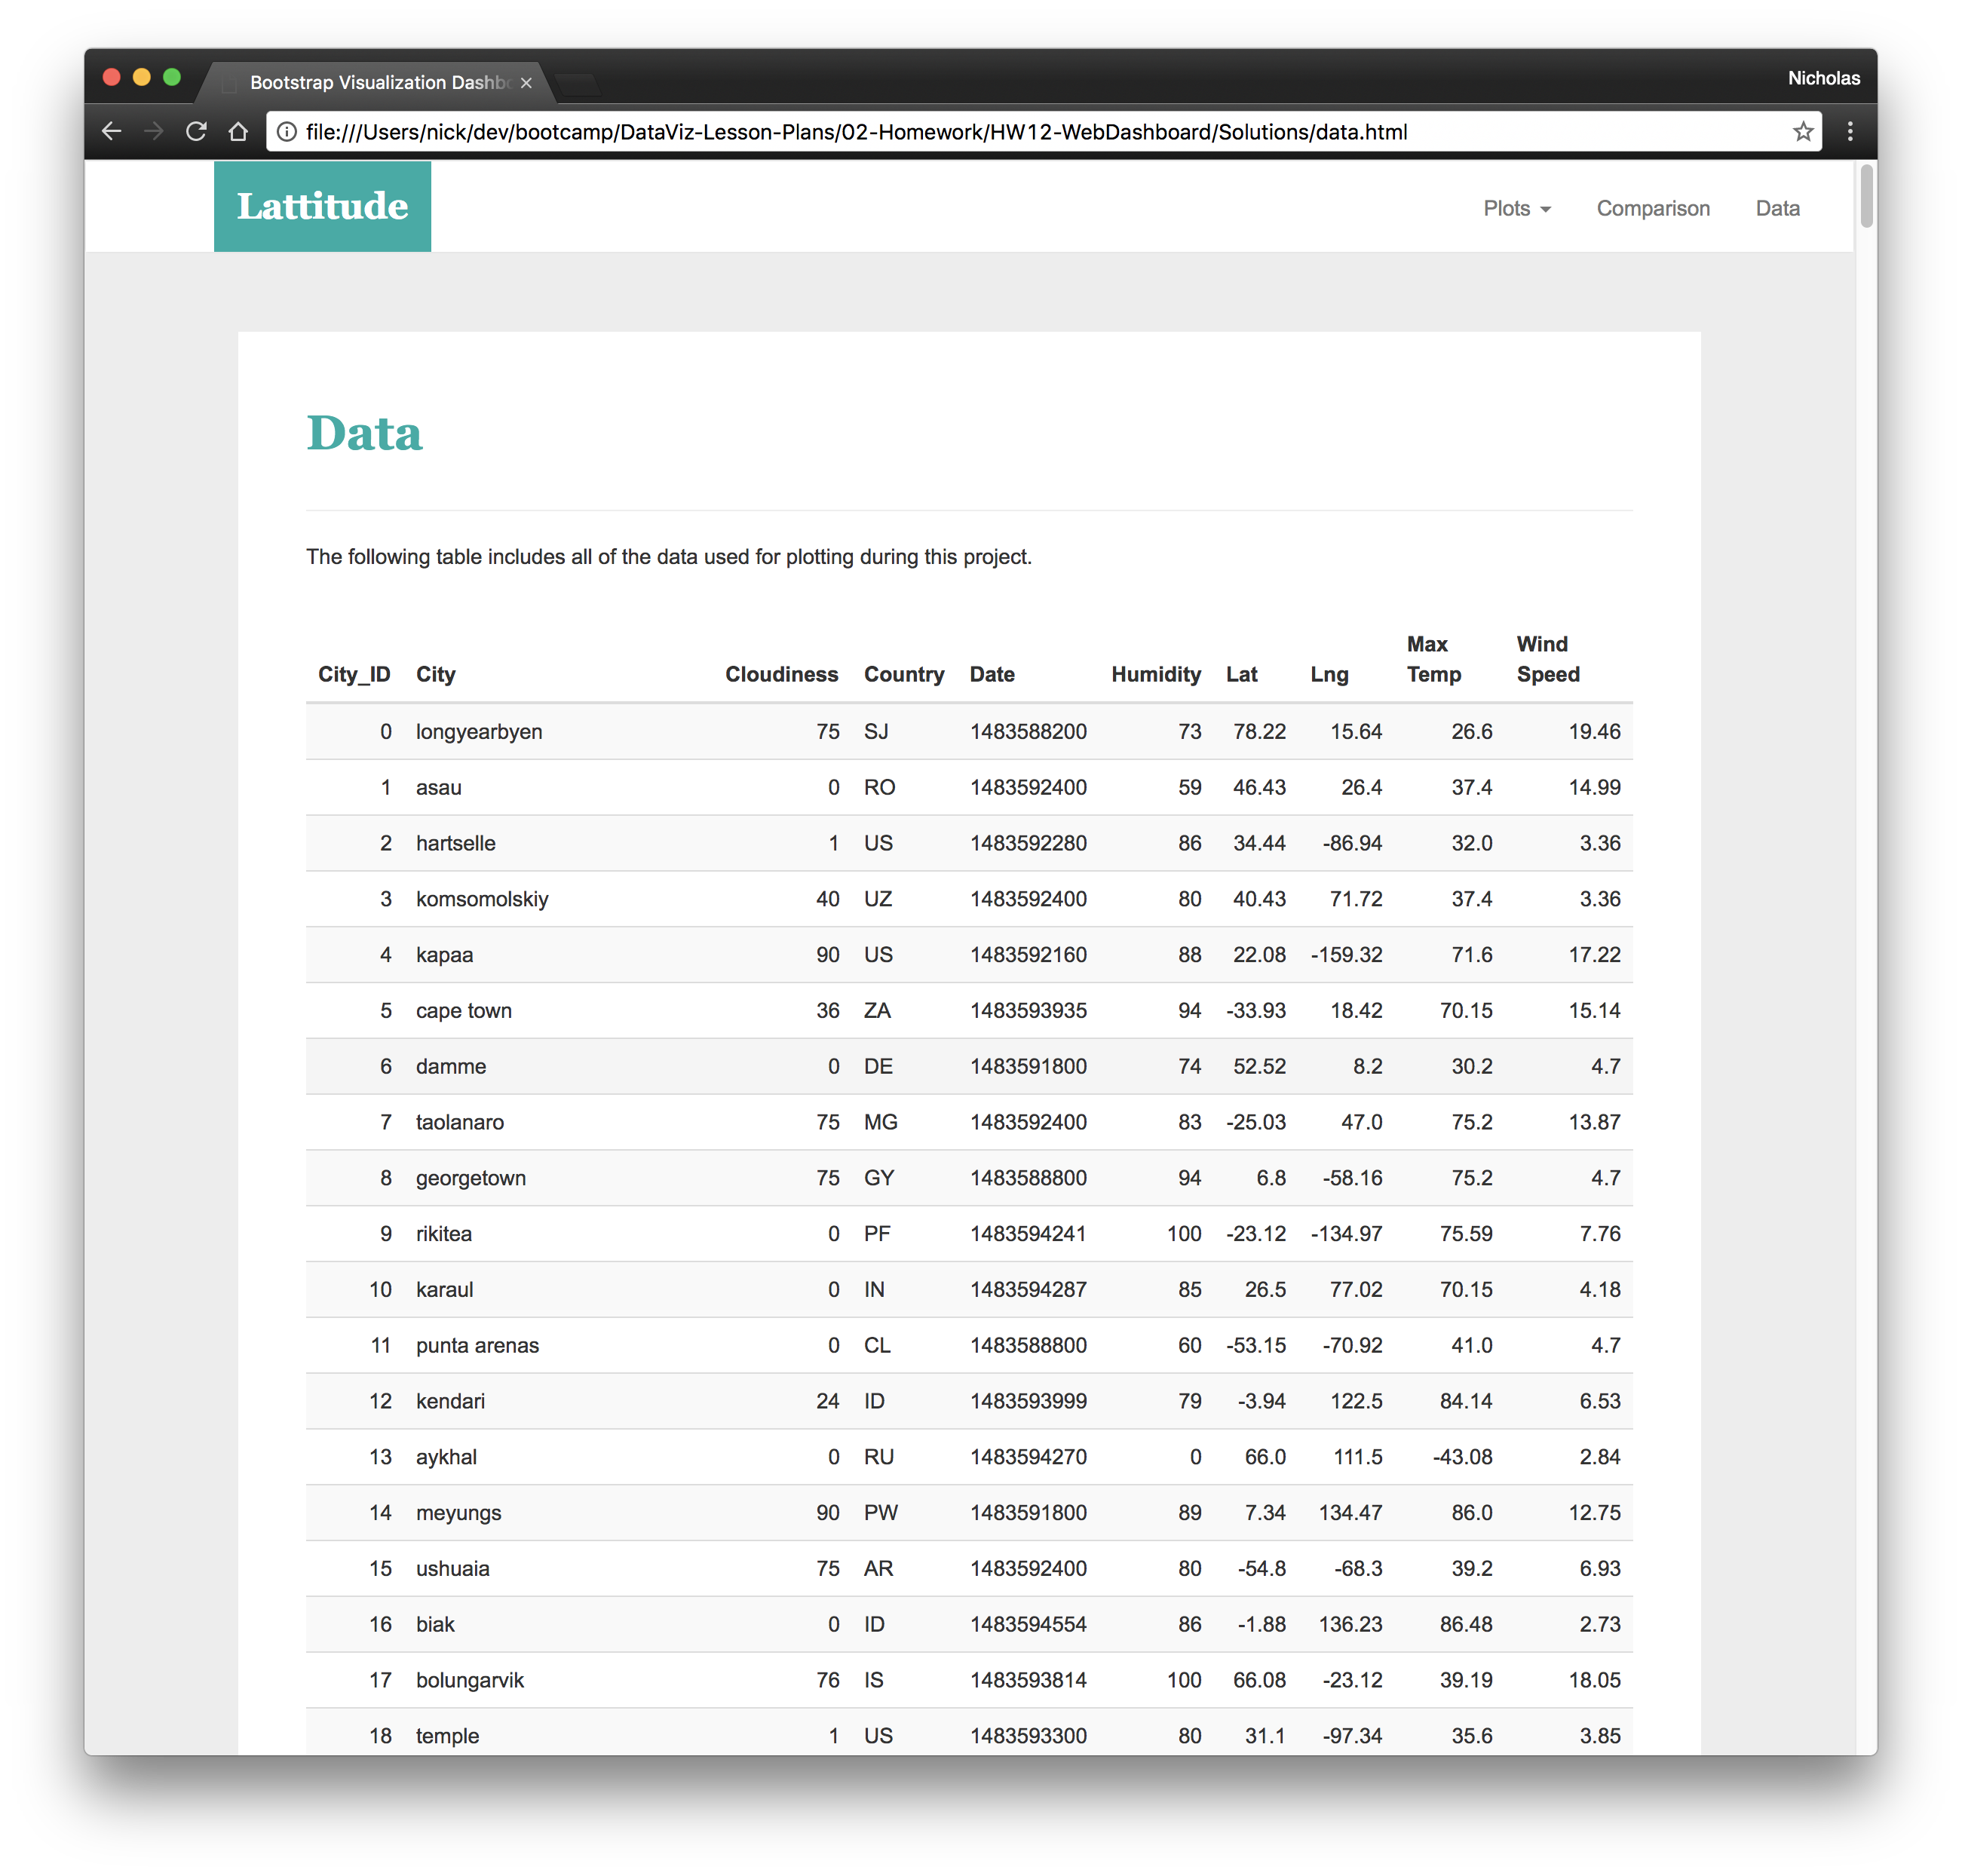Close the Bootstrap Visualization Dashboard tab
Screen dimensions: 1962x1876
[526, 83]
